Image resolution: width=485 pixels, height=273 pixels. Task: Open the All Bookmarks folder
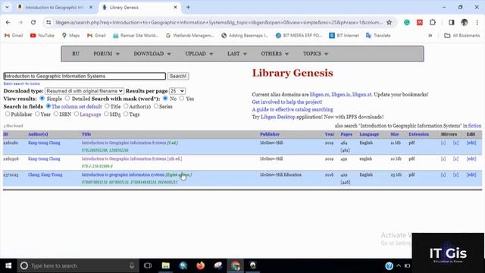point(462,36)
